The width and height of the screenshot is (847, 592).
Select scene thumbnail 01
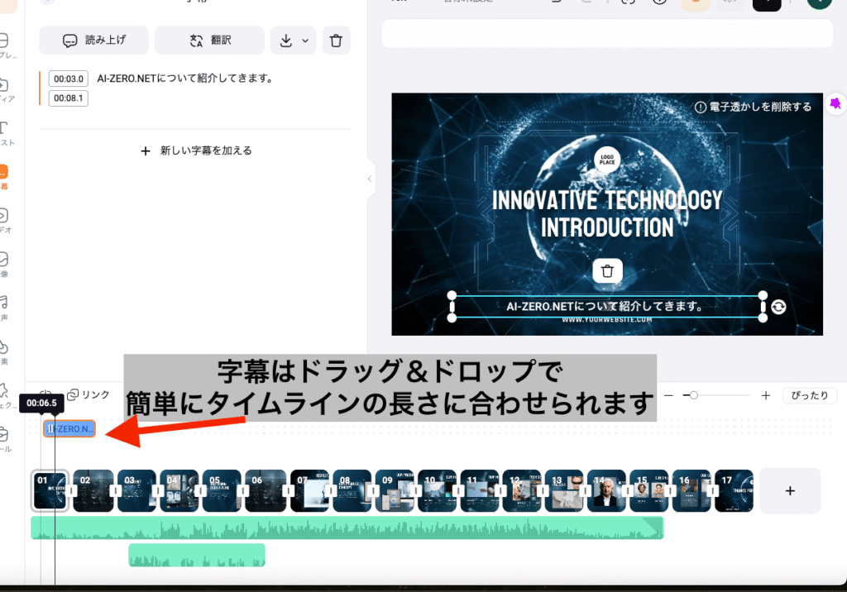(x=50, y=490)
